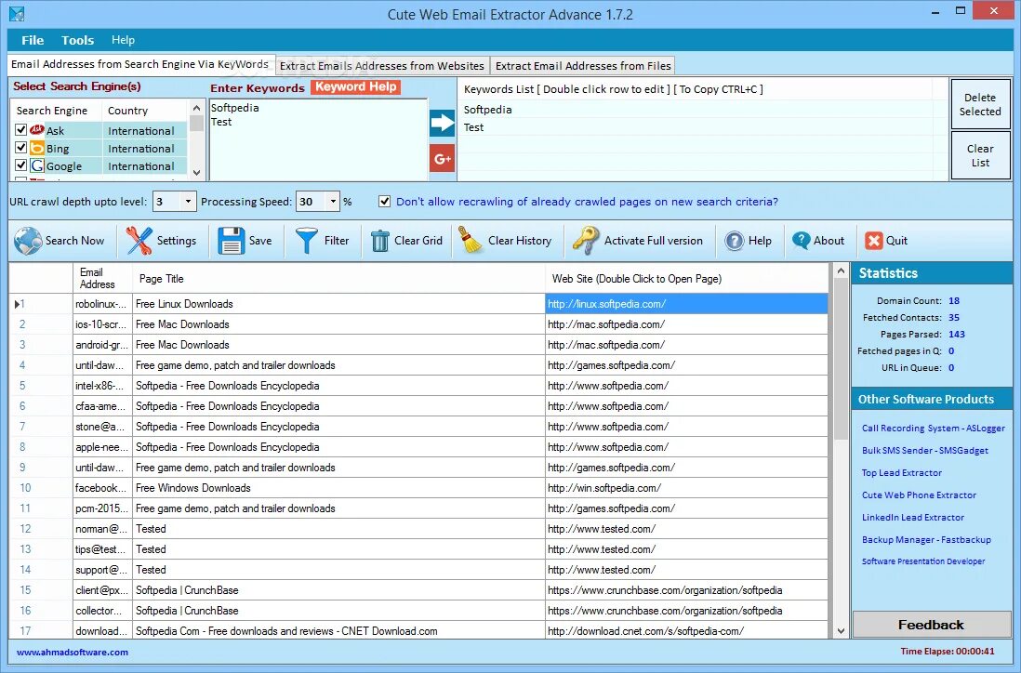Open the Tools menu
The height and width of the screenshot is (673, 1021).
pyautogui.click(x=77, y=40)
